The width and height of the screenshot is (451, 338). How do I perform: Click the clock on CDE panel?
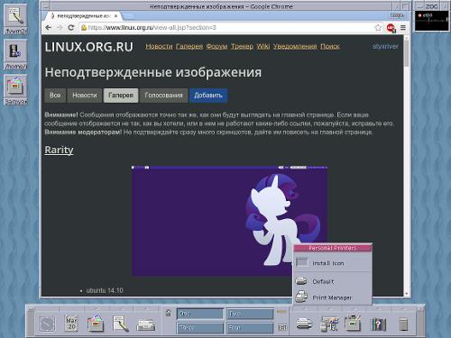[47, 324]
